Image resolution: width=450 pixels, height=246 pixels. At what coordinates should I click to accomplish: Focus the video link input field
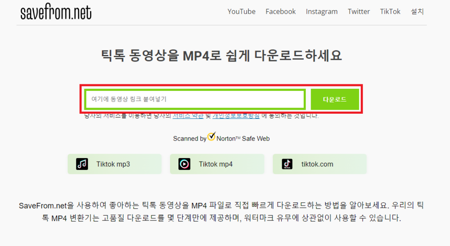(x=195, y=99)
